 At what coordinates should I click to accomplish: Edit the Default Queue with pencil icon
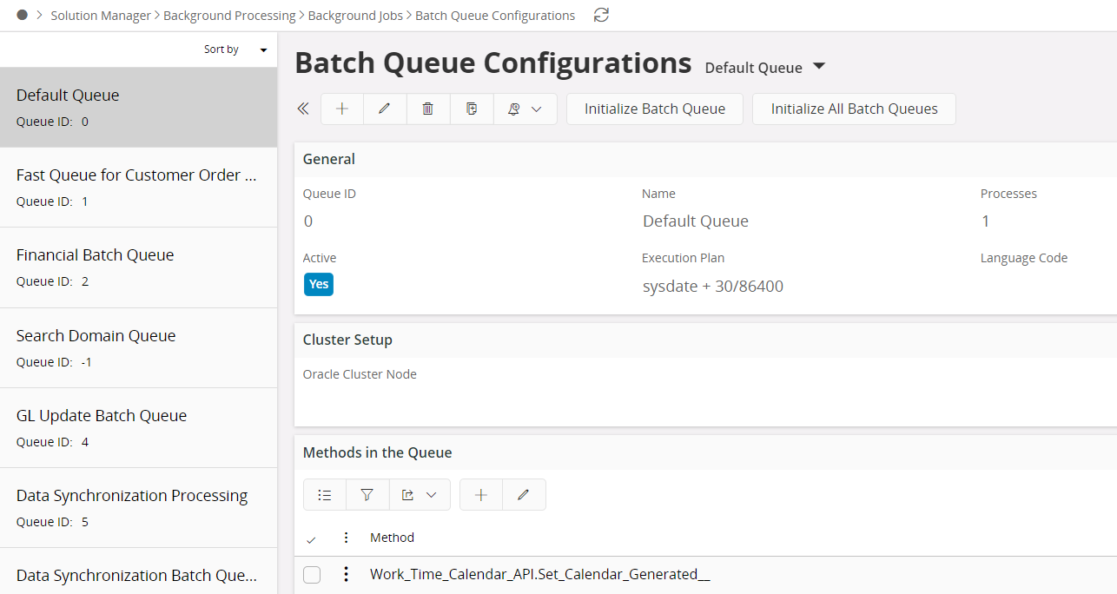385,109
